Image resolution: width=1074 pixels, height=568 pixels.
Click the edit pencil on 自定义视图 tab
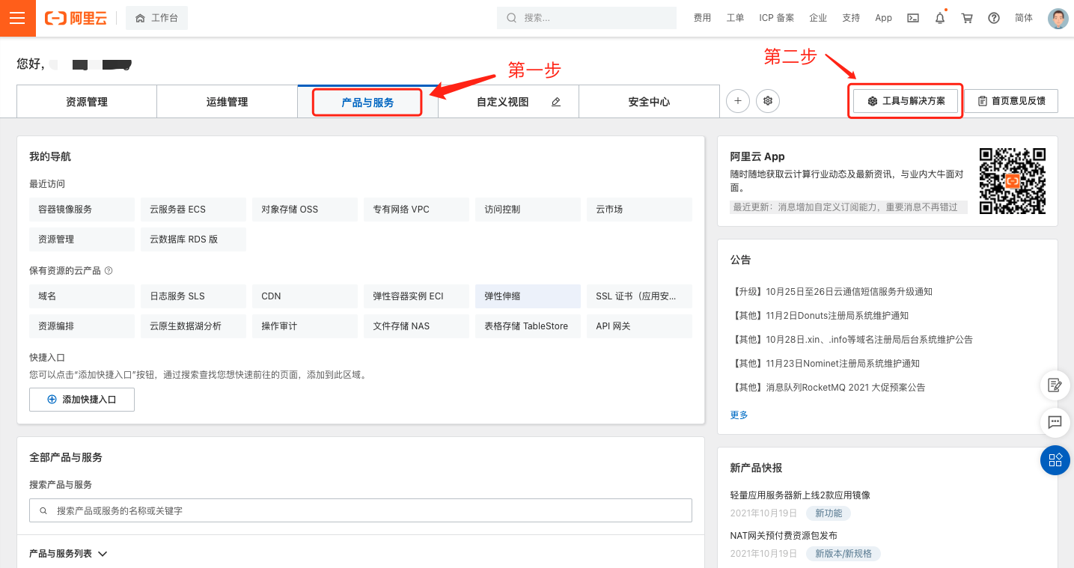[556, 102]
